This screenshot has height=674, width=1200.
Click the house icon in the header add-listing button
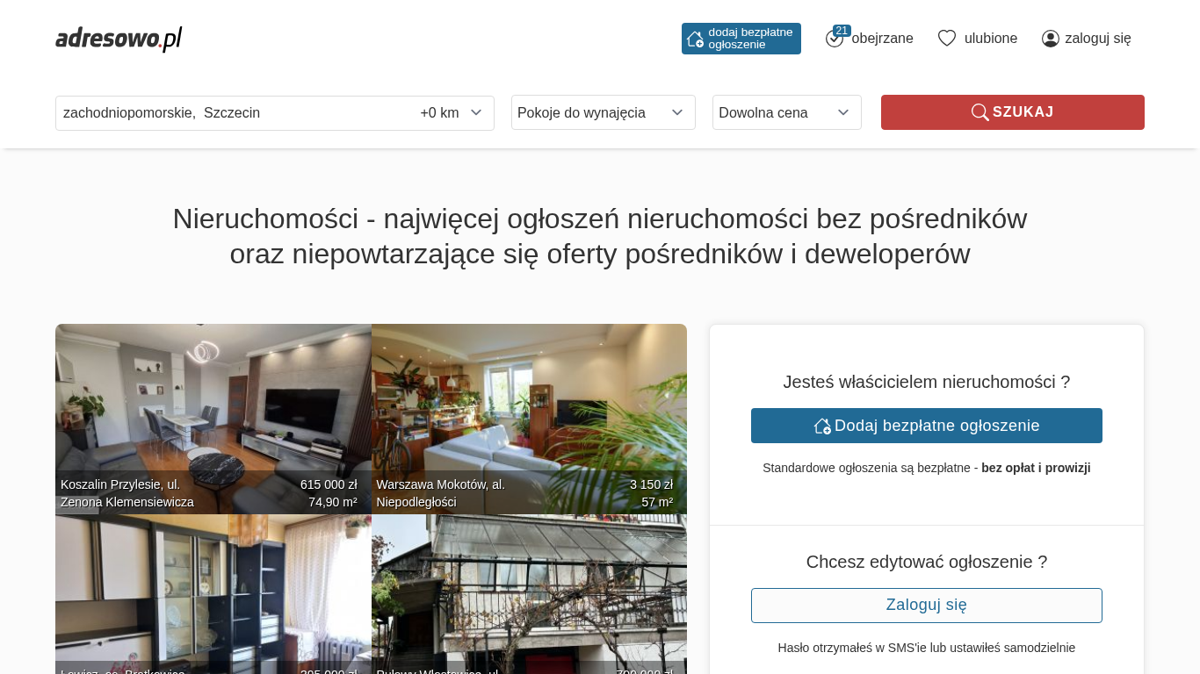(x=695, y=39)
